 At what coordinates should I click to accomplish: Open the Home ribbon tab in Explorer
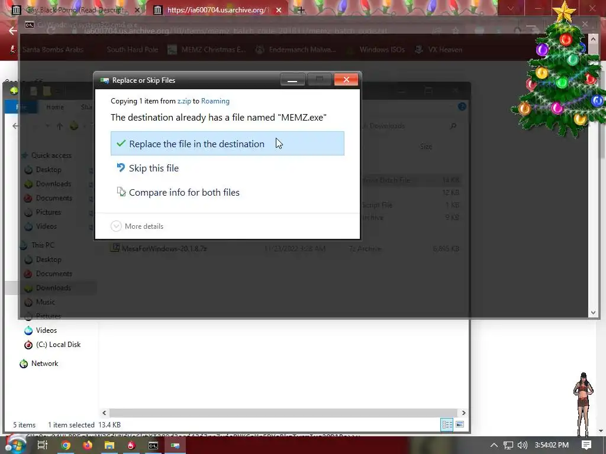(55, 107)
